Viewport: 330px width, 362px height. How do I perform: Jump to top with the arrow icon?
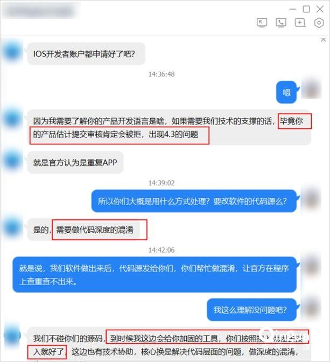pyautogui.click(x=323, y=40)
